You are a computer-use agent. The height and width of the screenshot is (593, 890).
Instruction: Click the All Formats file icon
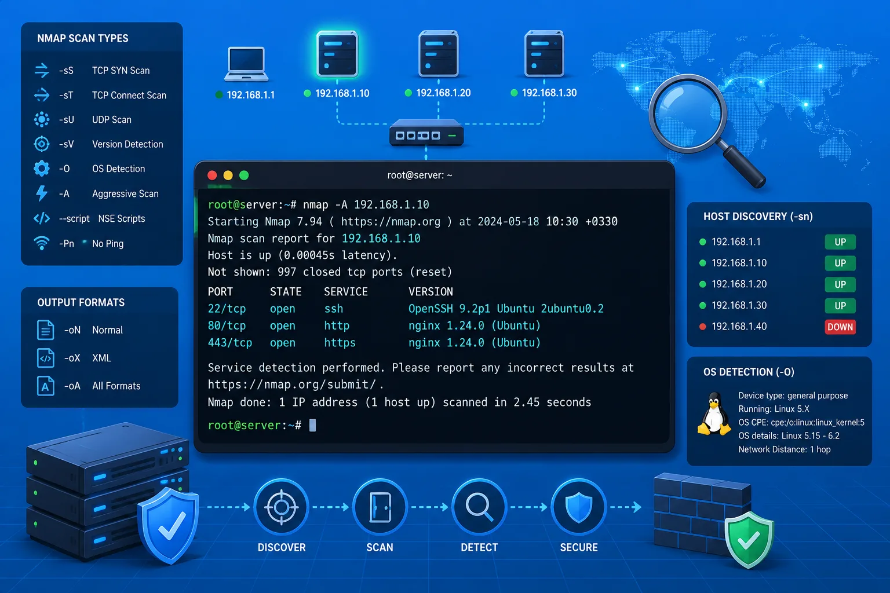click(45, 386)
